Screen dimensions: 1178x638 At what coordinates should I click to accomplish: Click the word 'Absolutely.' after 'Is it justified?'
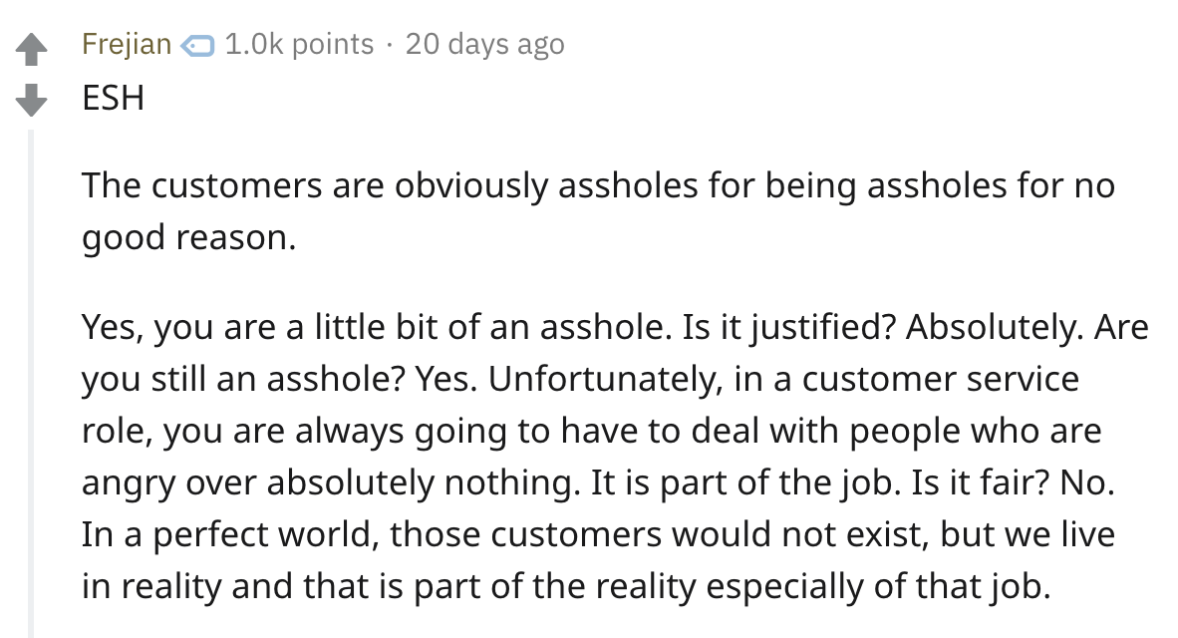pos(995,328)
